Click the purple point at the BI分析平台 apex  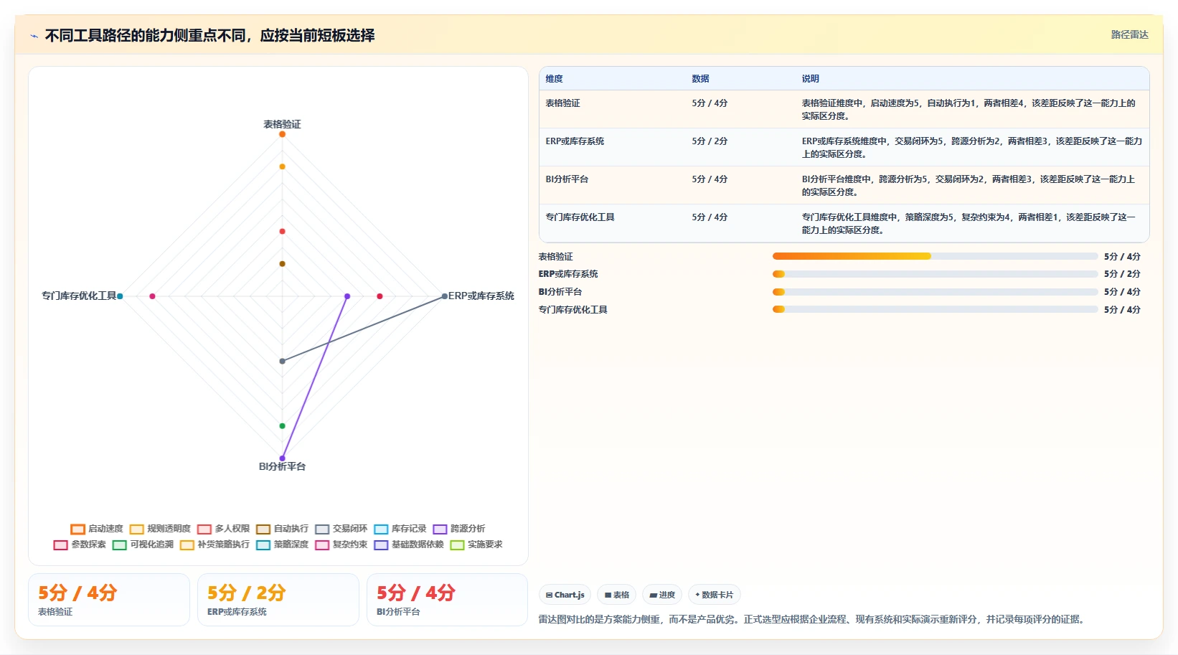coord(282,458)
